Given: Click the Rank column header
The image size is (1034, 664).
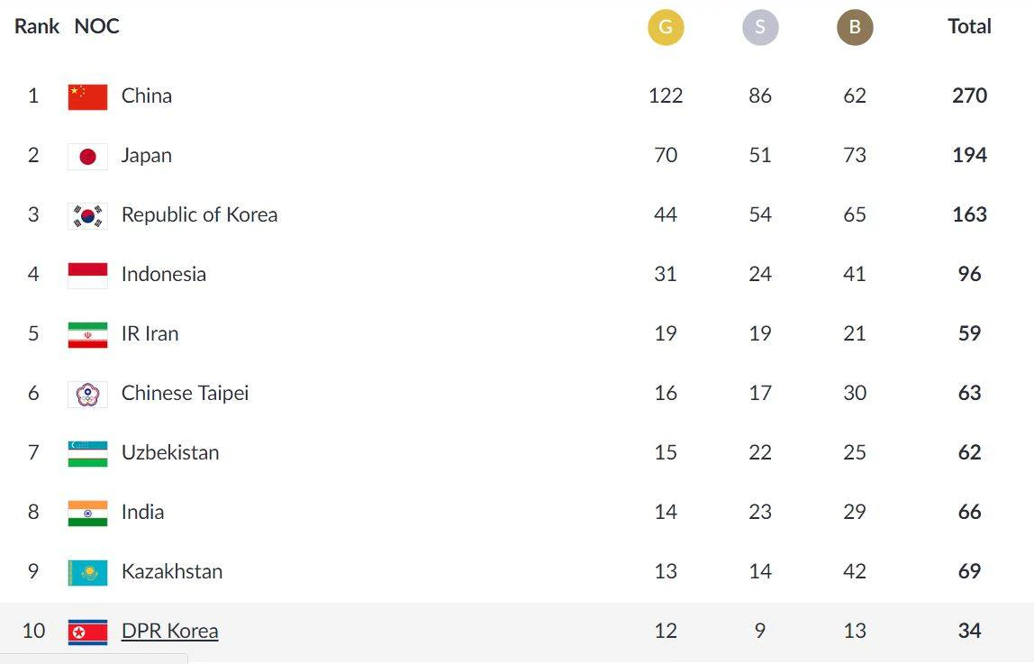Looking at the screenshot, I should 37,26.
